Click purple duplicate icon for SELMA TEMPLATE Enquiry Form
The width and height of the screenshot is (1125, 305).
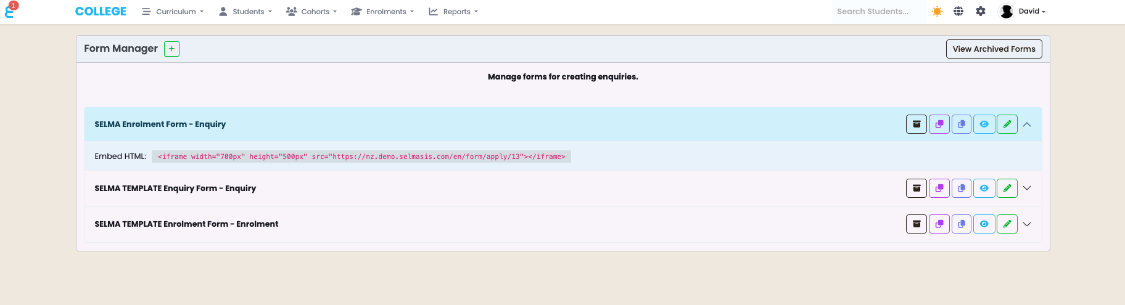coord(939,189)
